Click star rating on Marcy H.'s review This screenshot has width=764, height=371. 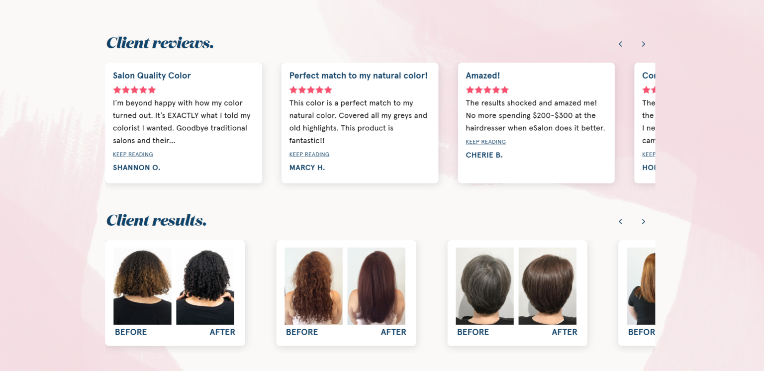311,90
